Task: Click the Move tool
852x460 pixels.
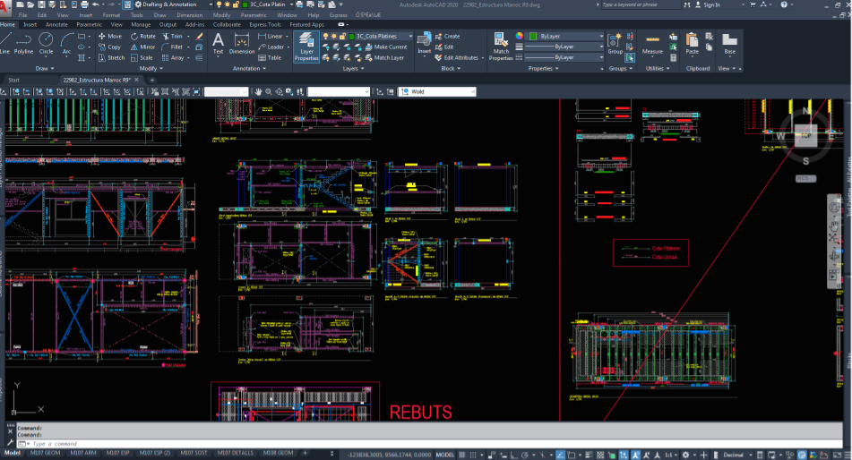Action: [110, 37]
